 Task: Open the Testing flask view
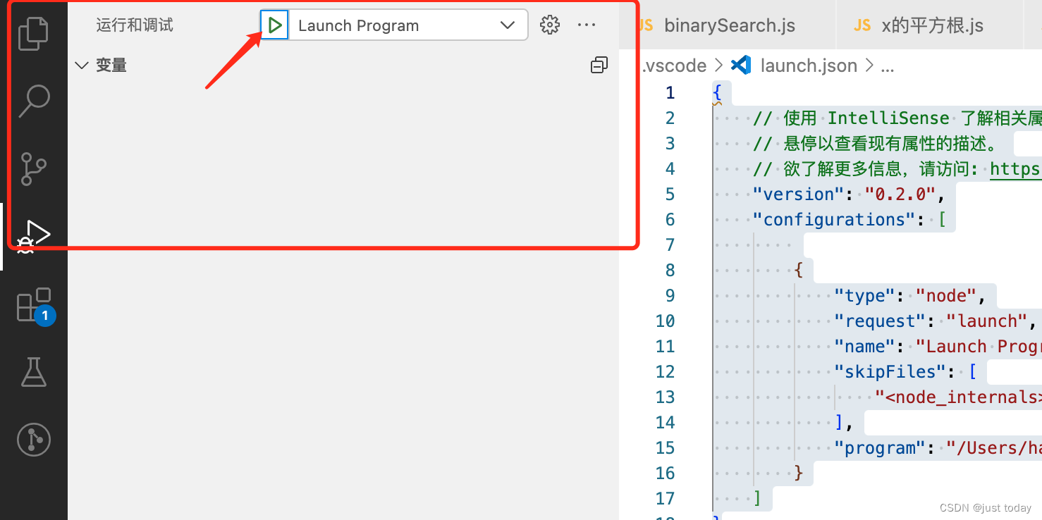tap(33, 371)
